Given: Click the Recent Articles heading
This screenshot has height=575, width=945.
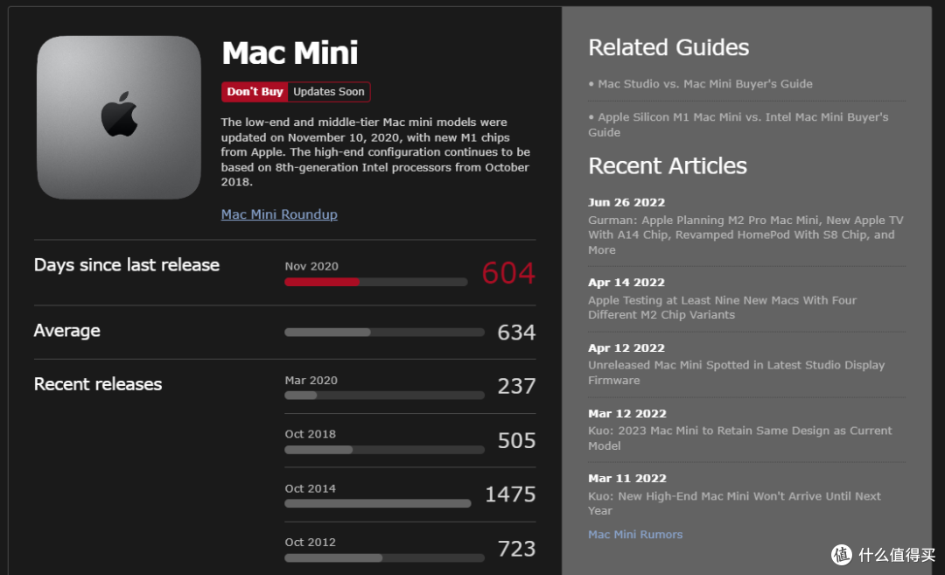Looking at the screenshot, I should [x=667, y=165].
